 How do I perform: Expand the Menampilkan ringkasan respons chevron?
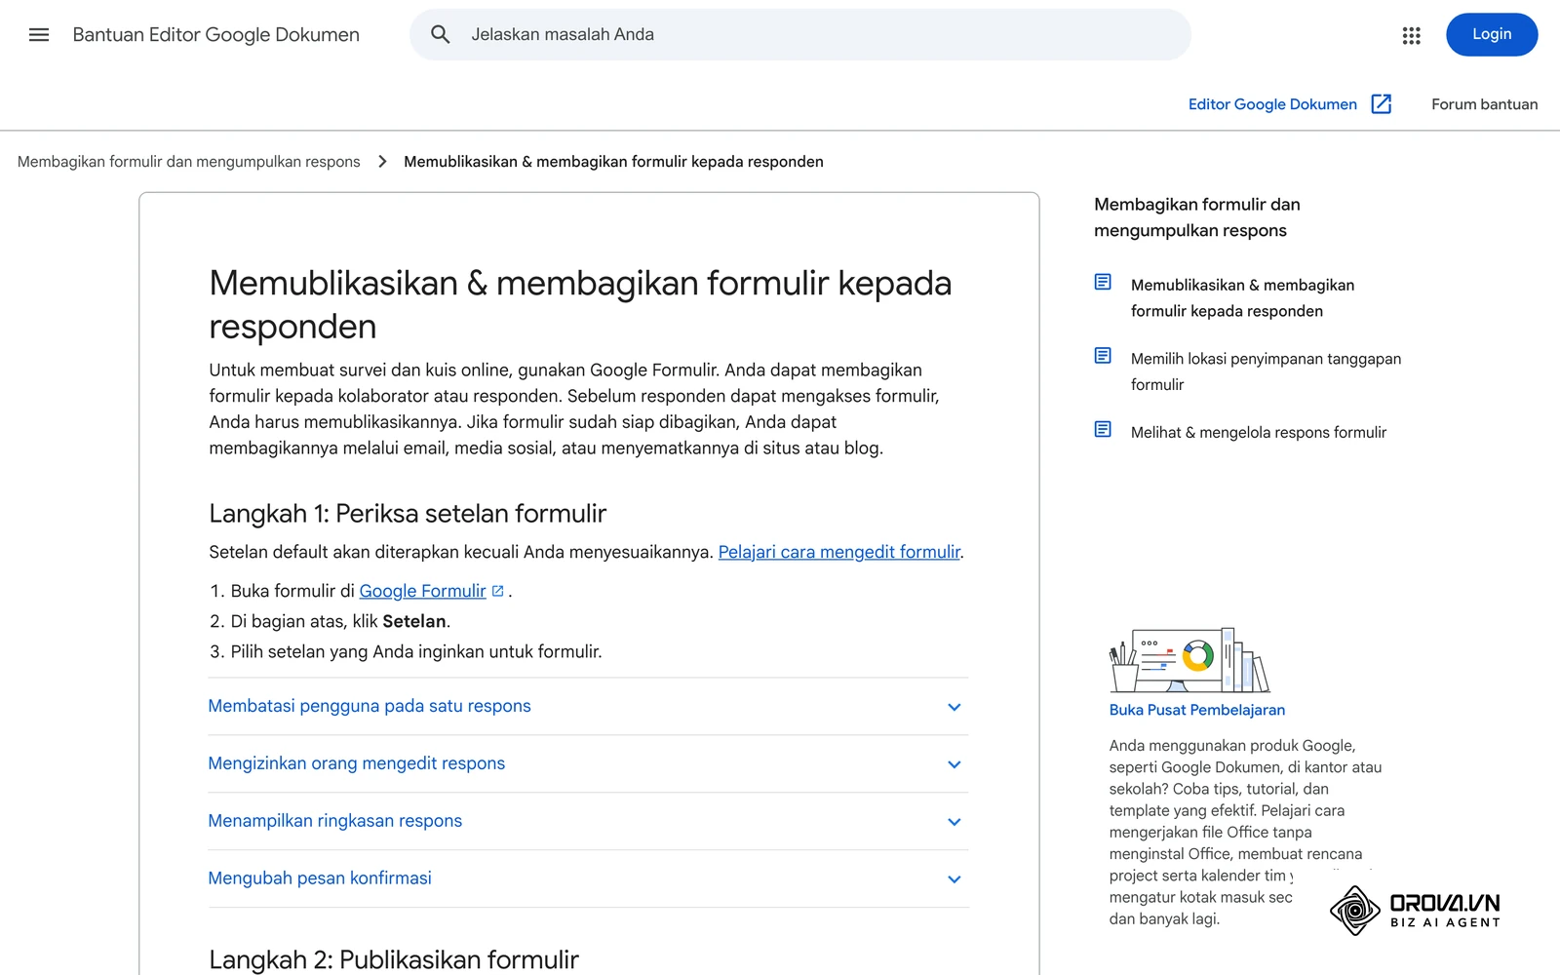pyautogui.click(x=955, y=822)
